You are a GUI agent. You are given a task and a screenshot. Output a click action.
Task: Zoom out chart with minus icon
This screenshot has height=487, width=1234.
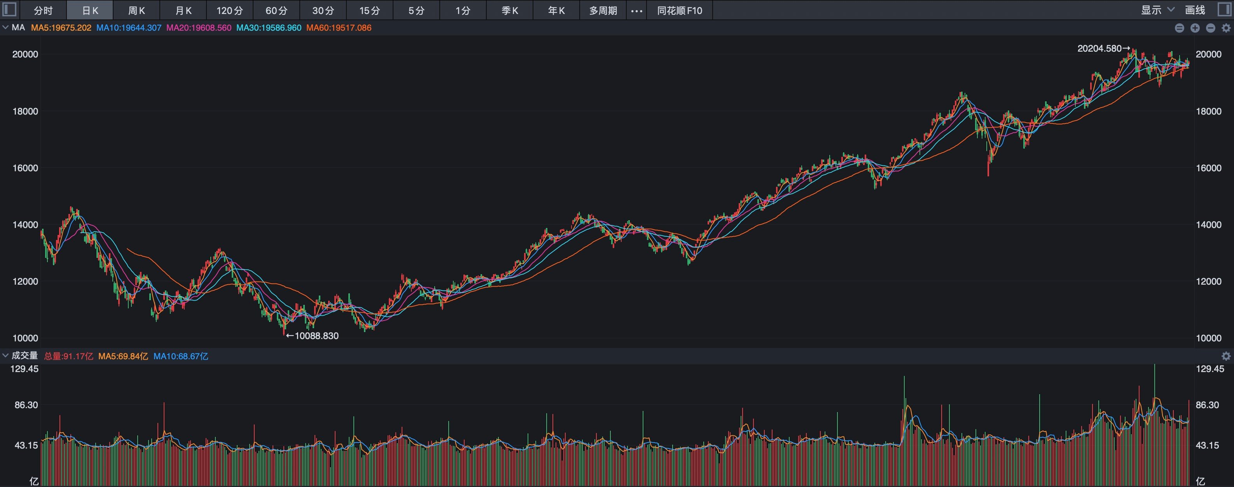coord(1211,28)
